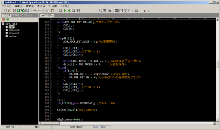220x130 pixels.
Task: Select dipow_getL in the function tree
Action: 14,30
